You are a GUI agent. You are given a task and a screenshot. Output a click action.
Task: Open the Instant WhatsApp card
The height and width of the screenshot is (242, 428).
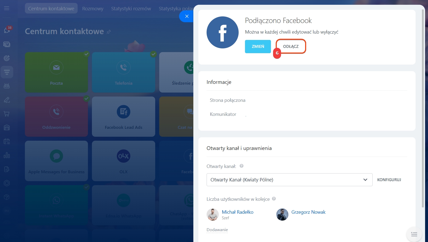coord(56,205)
